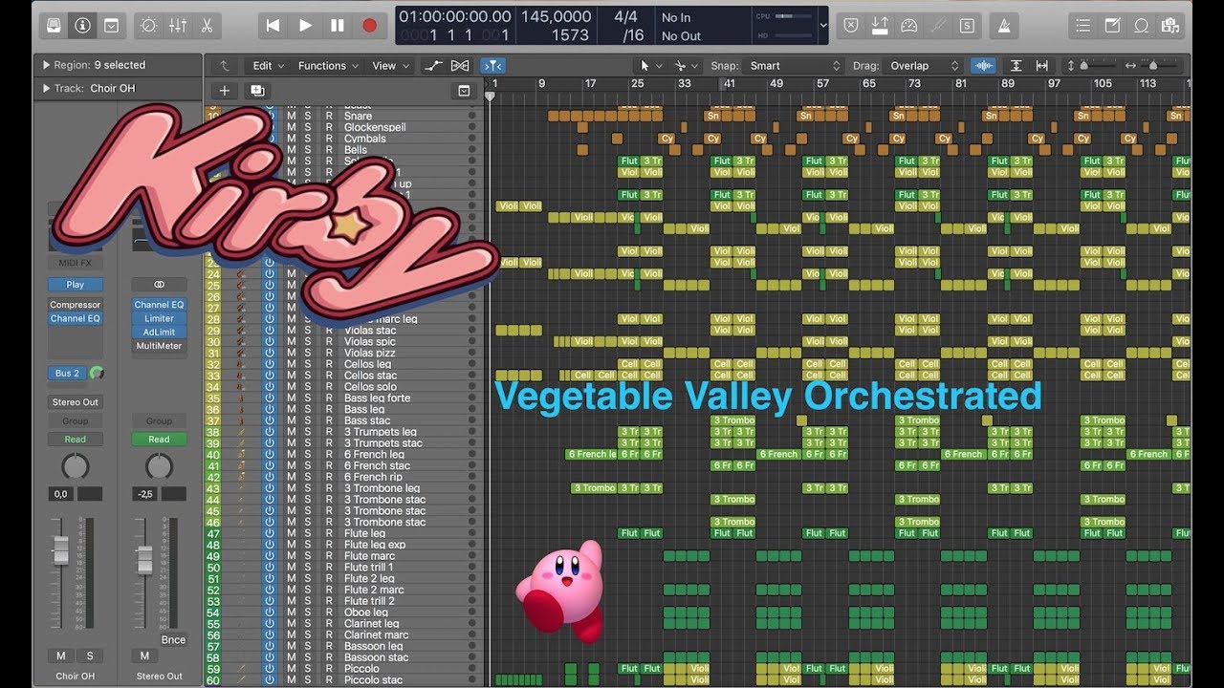The width and height of the screenshot is (1224, 688).
Task: Start playback with the Play button
Action: coord(305,26)
